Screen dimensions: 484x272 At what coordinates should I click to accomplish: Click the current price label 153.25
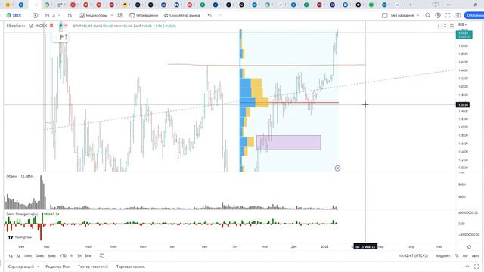coord(464,35)
